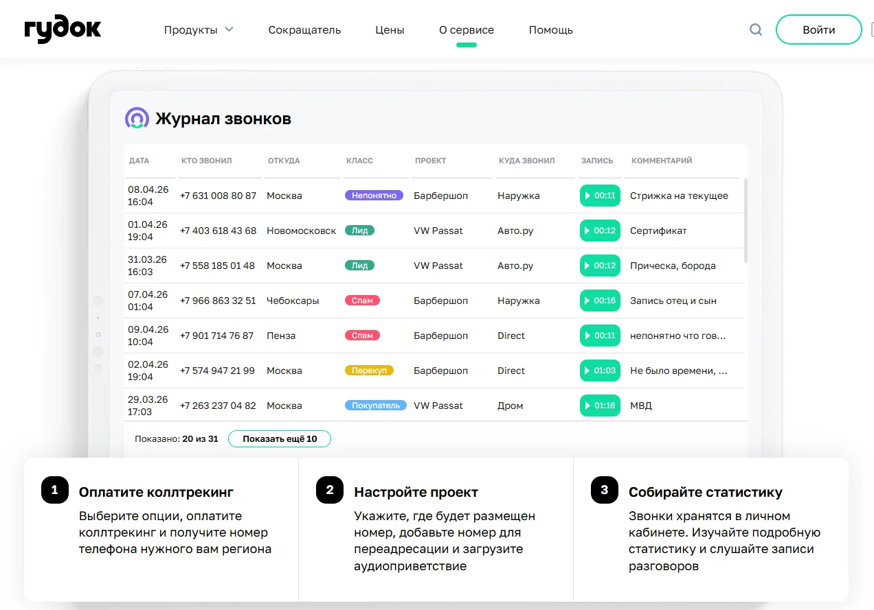Expand the Продукты dropdown menu
The image size is (874, 610).
199,30
